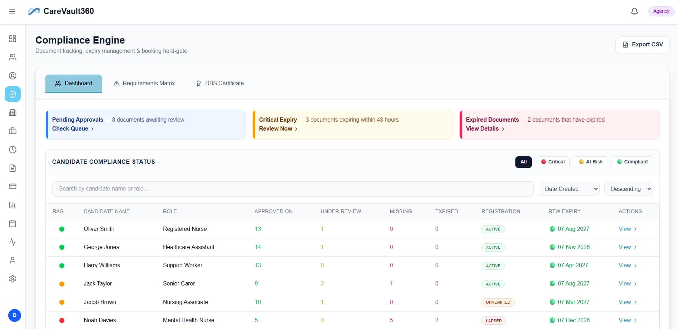Filter candidates by Critical status

coord(553,162)
